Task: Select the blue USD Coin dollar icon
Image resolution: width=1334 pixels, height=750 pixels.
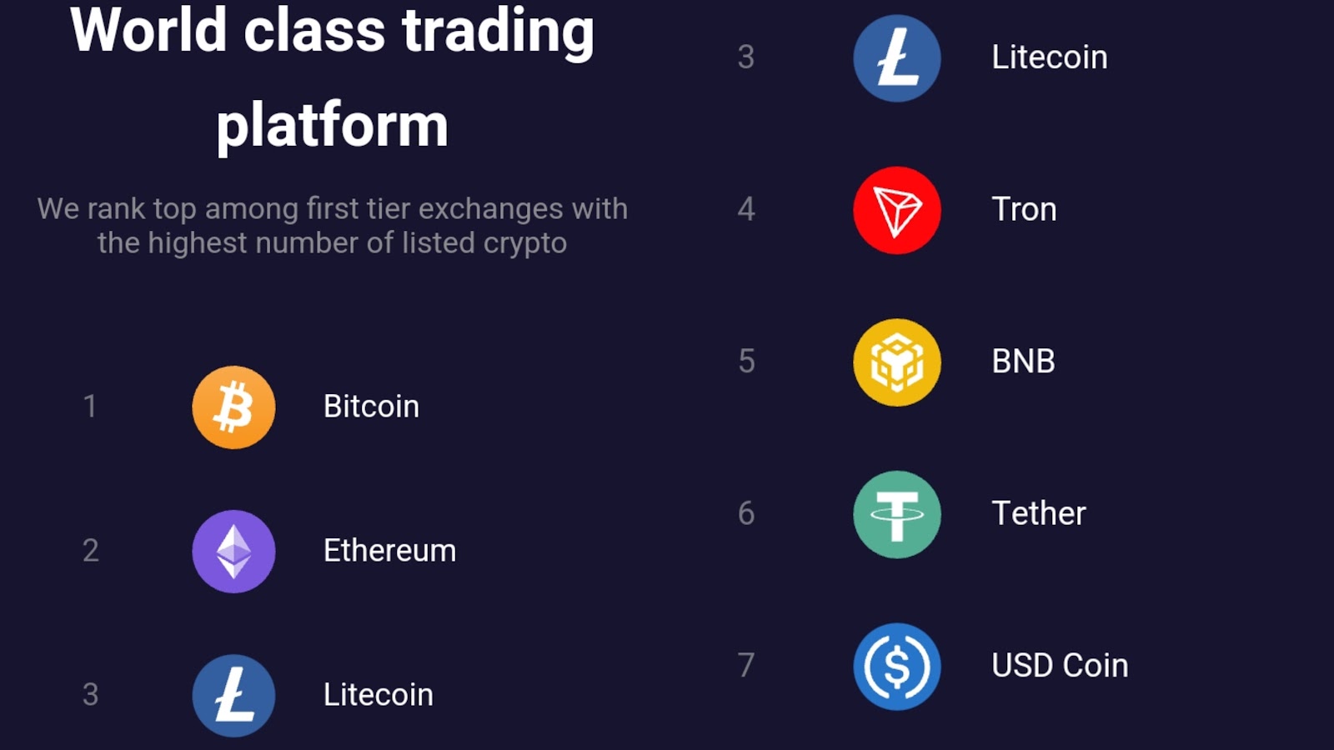Action: 896,667
